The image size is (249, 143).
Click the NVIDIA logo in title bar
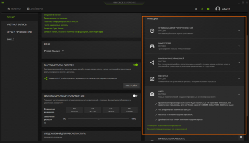(3, 2)
